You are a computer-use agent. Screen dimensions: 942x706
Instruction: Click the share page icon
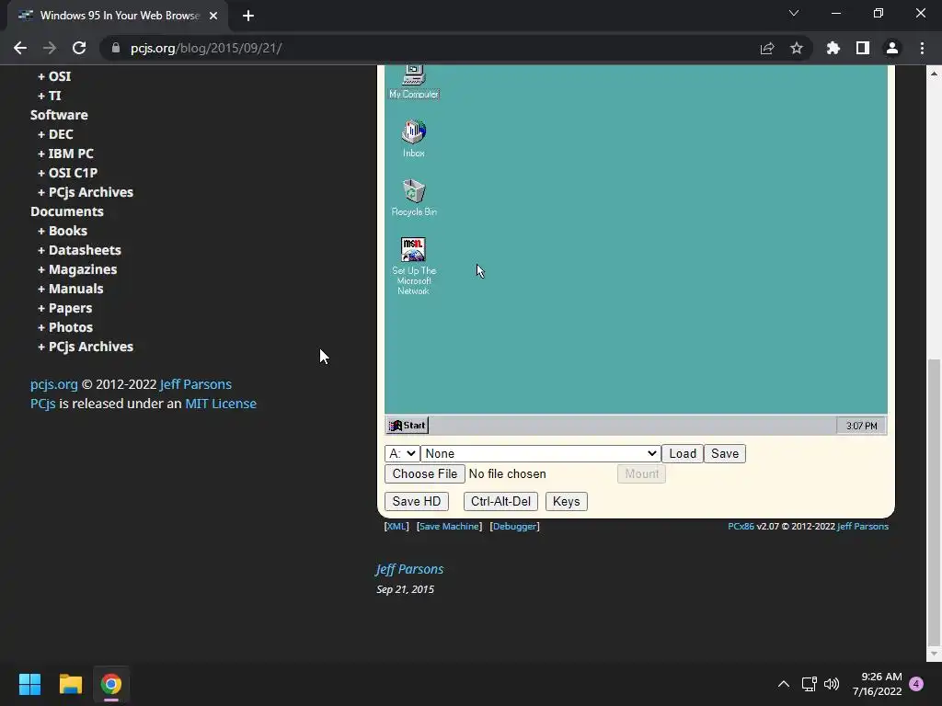point(767,48)
